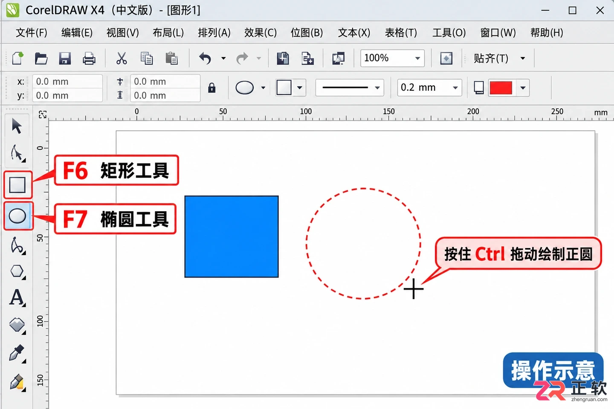Paste from clipboard
This screenshot has width=614, height=409.
pyautogui.click(x=171, y=58)
